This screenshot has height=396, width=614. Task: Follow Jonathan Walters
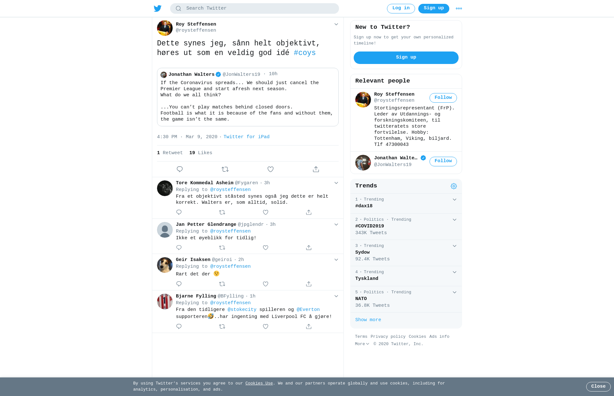[x=443, y=161]
